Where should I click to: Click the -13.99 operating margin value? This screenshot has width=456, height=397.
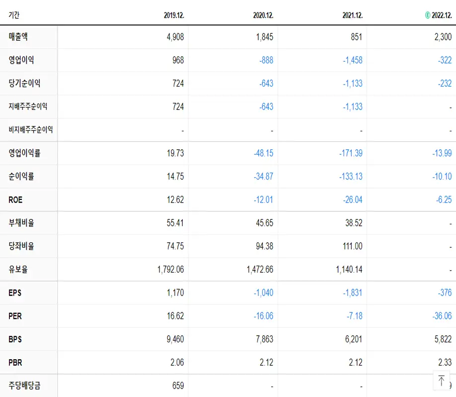(x=442, y=153)
